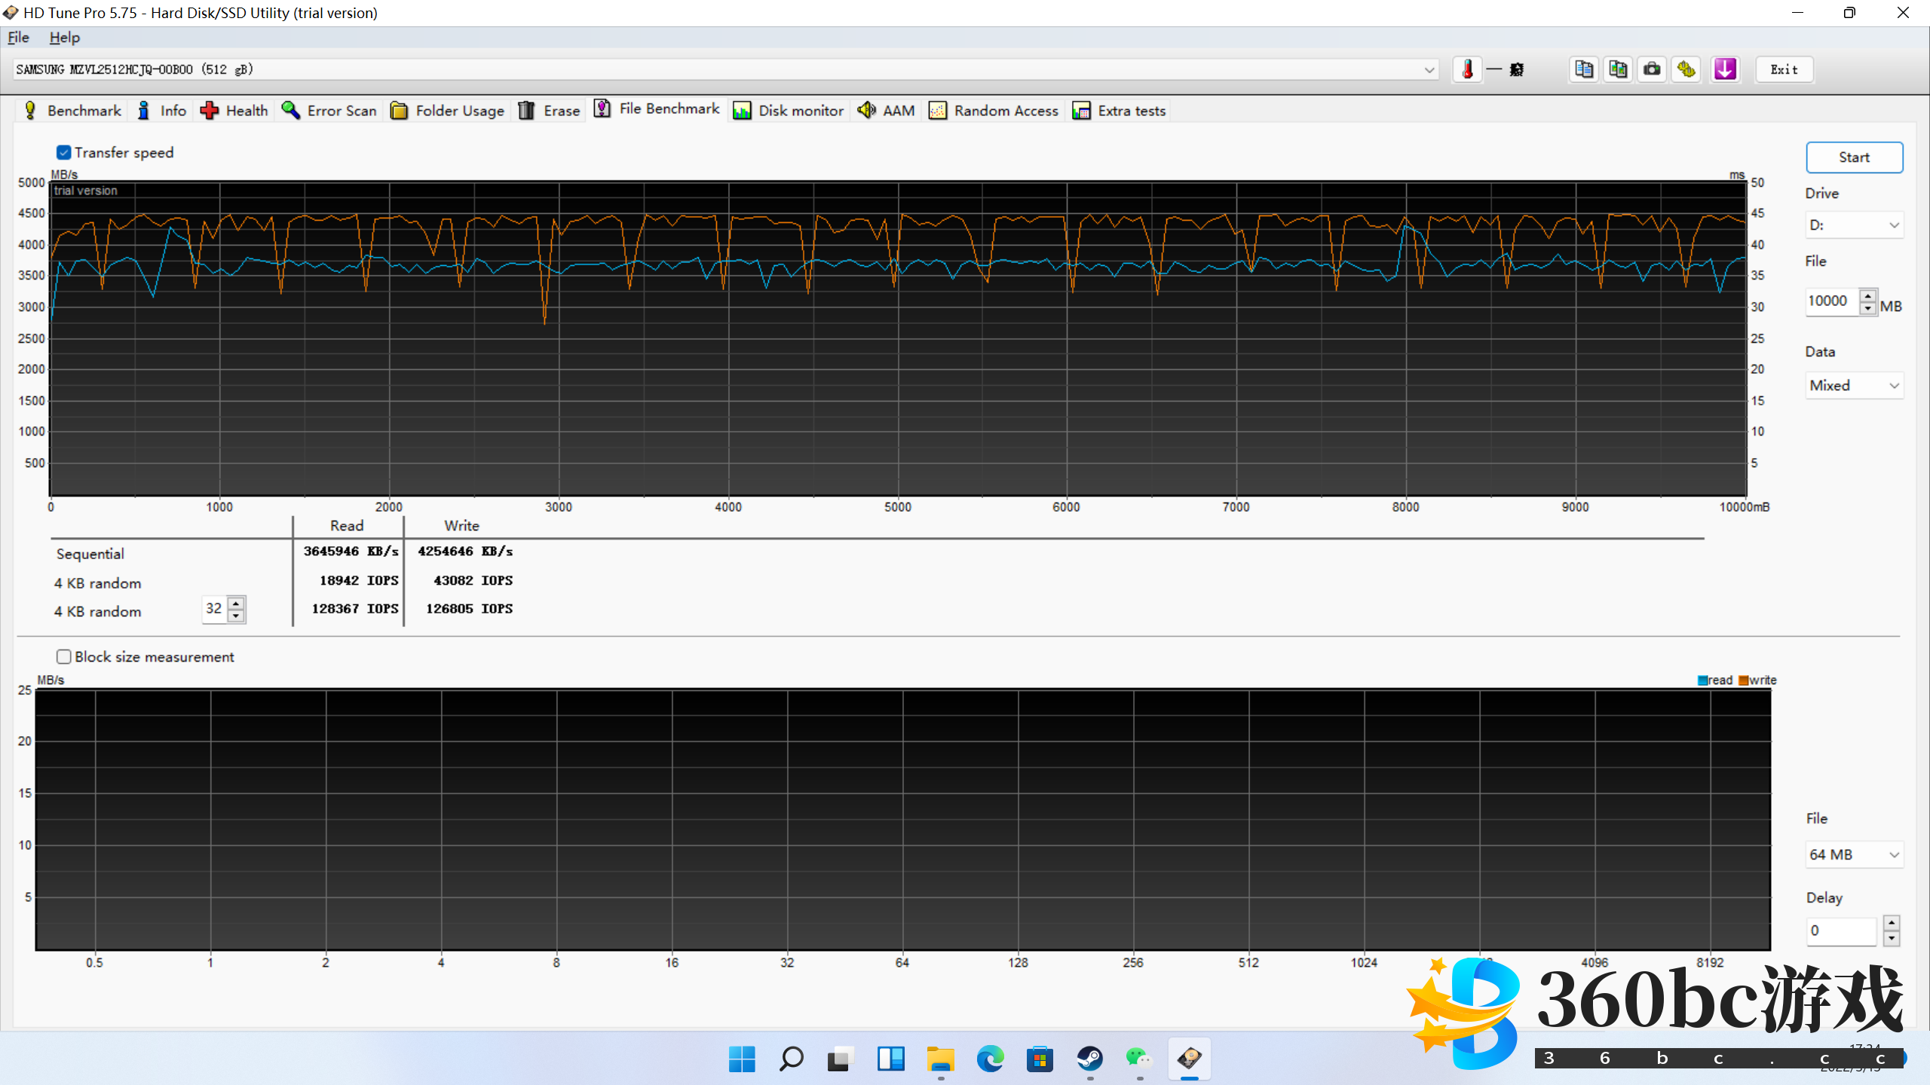Click the Exit button

(1784, 69)
